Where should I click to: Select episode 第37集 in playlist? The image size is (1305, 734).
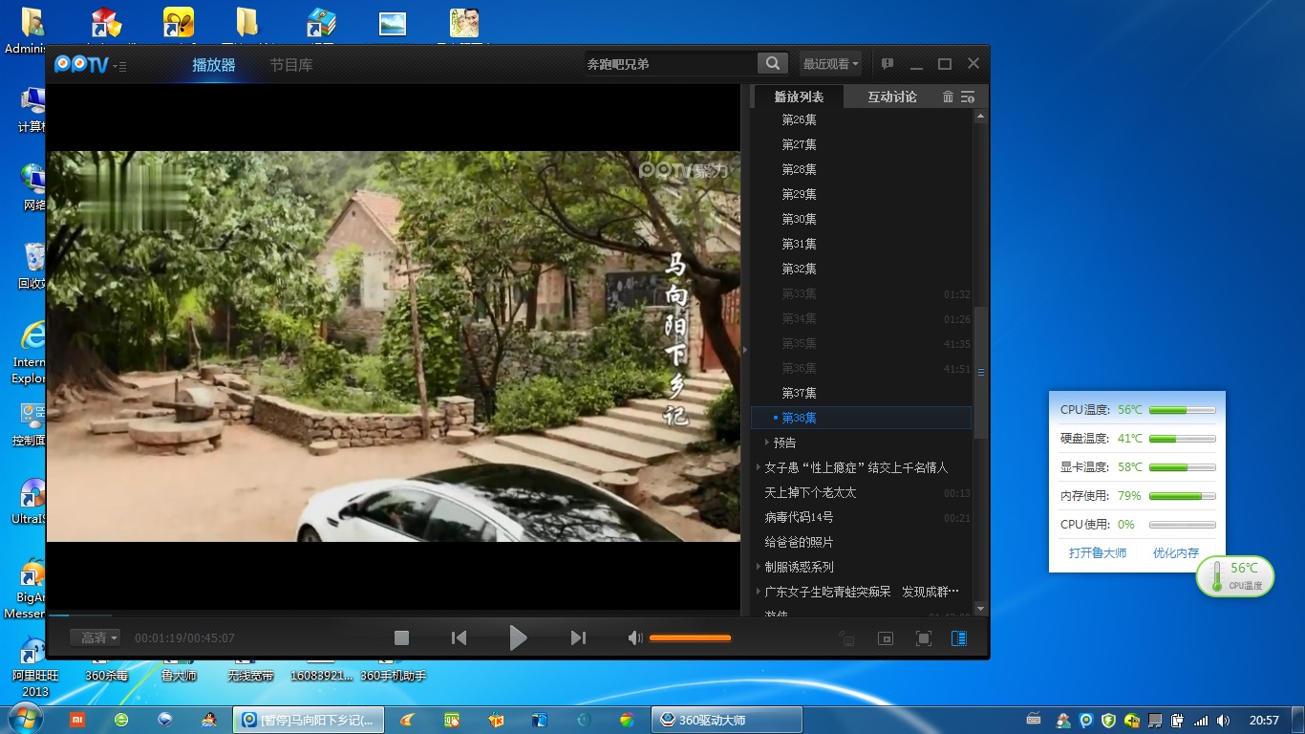point(799,393)
